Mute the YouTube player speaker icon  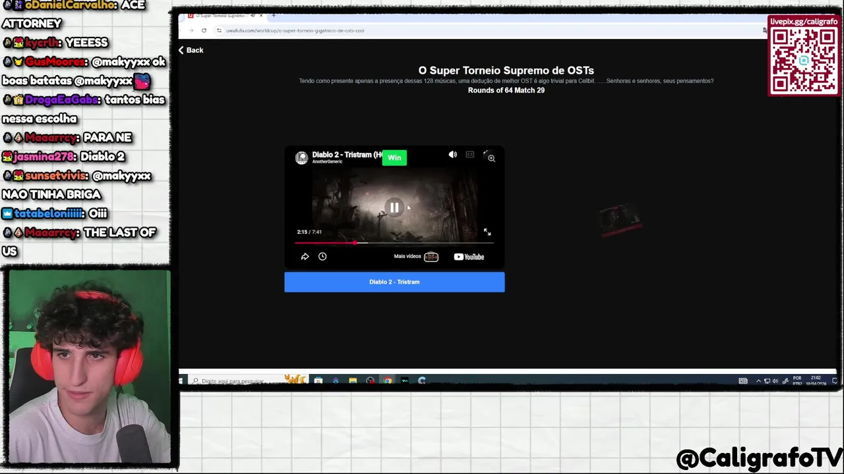[452, 155]
